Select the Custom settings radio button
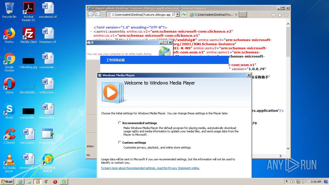Viewport: 329px width, 185px height. pos(120,142)
